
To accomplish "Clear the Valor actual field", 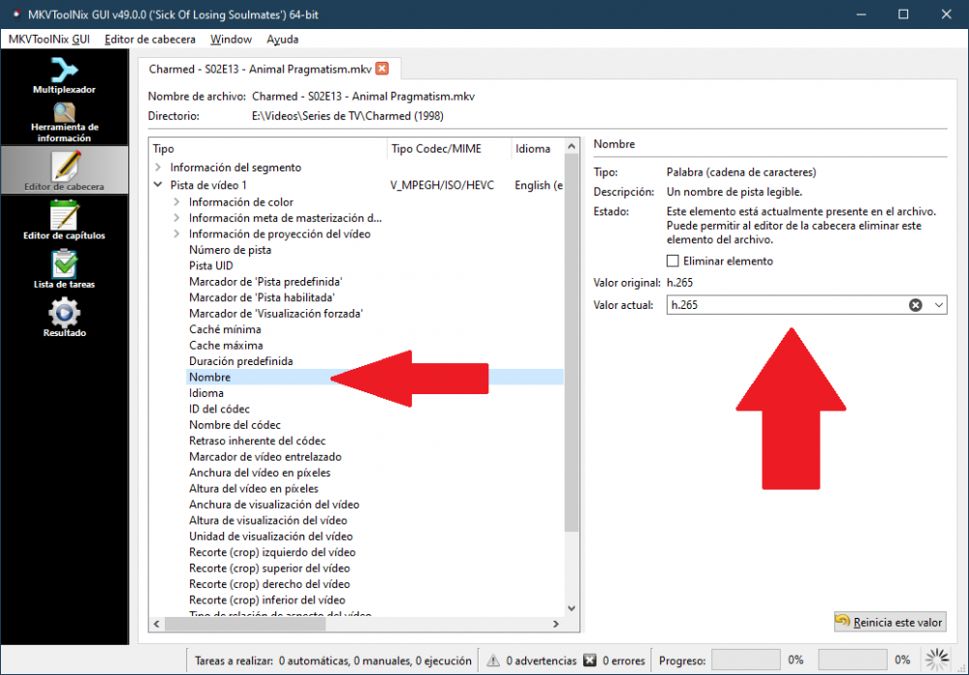I will (x=916, y=305).
